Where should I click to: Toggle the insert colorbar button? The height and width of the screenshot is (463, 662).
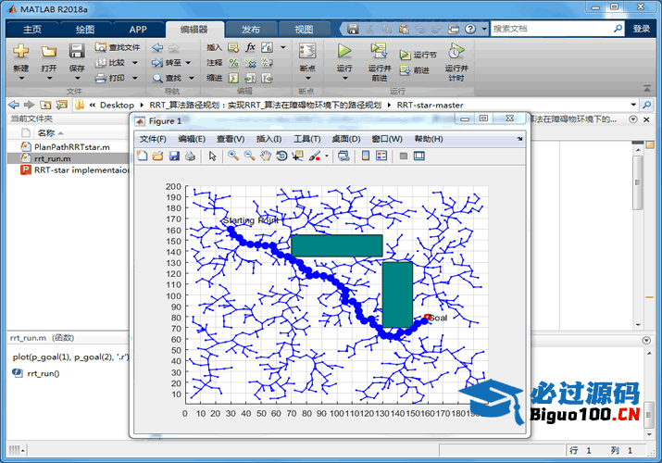point(366,156)
